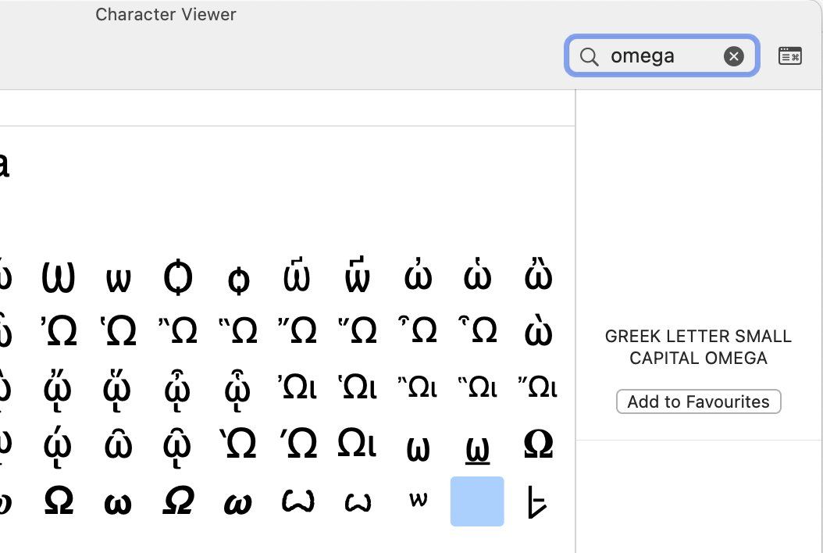Select the bold italic capital Omega
This screenshot has width=823, height=553.
pyautogui.click(x=178, y=501)
